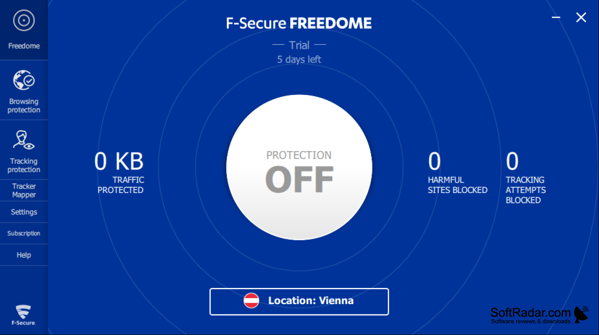Minimize the Freedome window
599x335 pixels.
[556, 17]
